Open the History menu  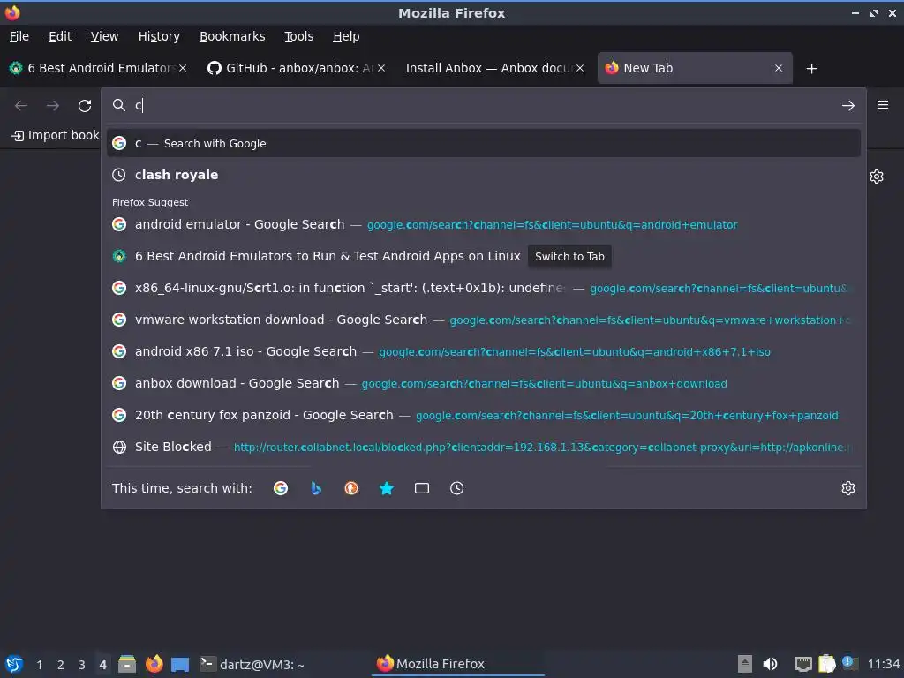pos(159,36)
